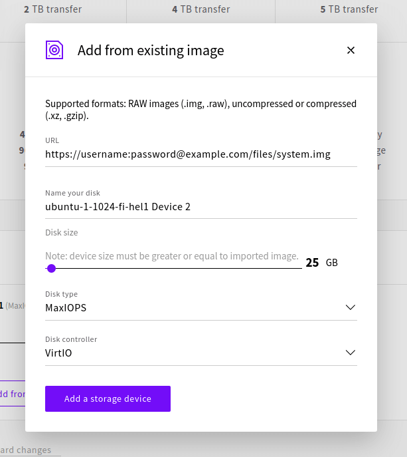Click the Supported formats description text
The height and width of the screenshot is (457, 407).
click(201, 110)
